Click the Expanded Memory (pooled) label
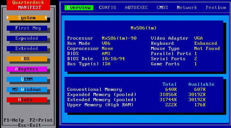This screenshot has width=231, height=128. 102,95
